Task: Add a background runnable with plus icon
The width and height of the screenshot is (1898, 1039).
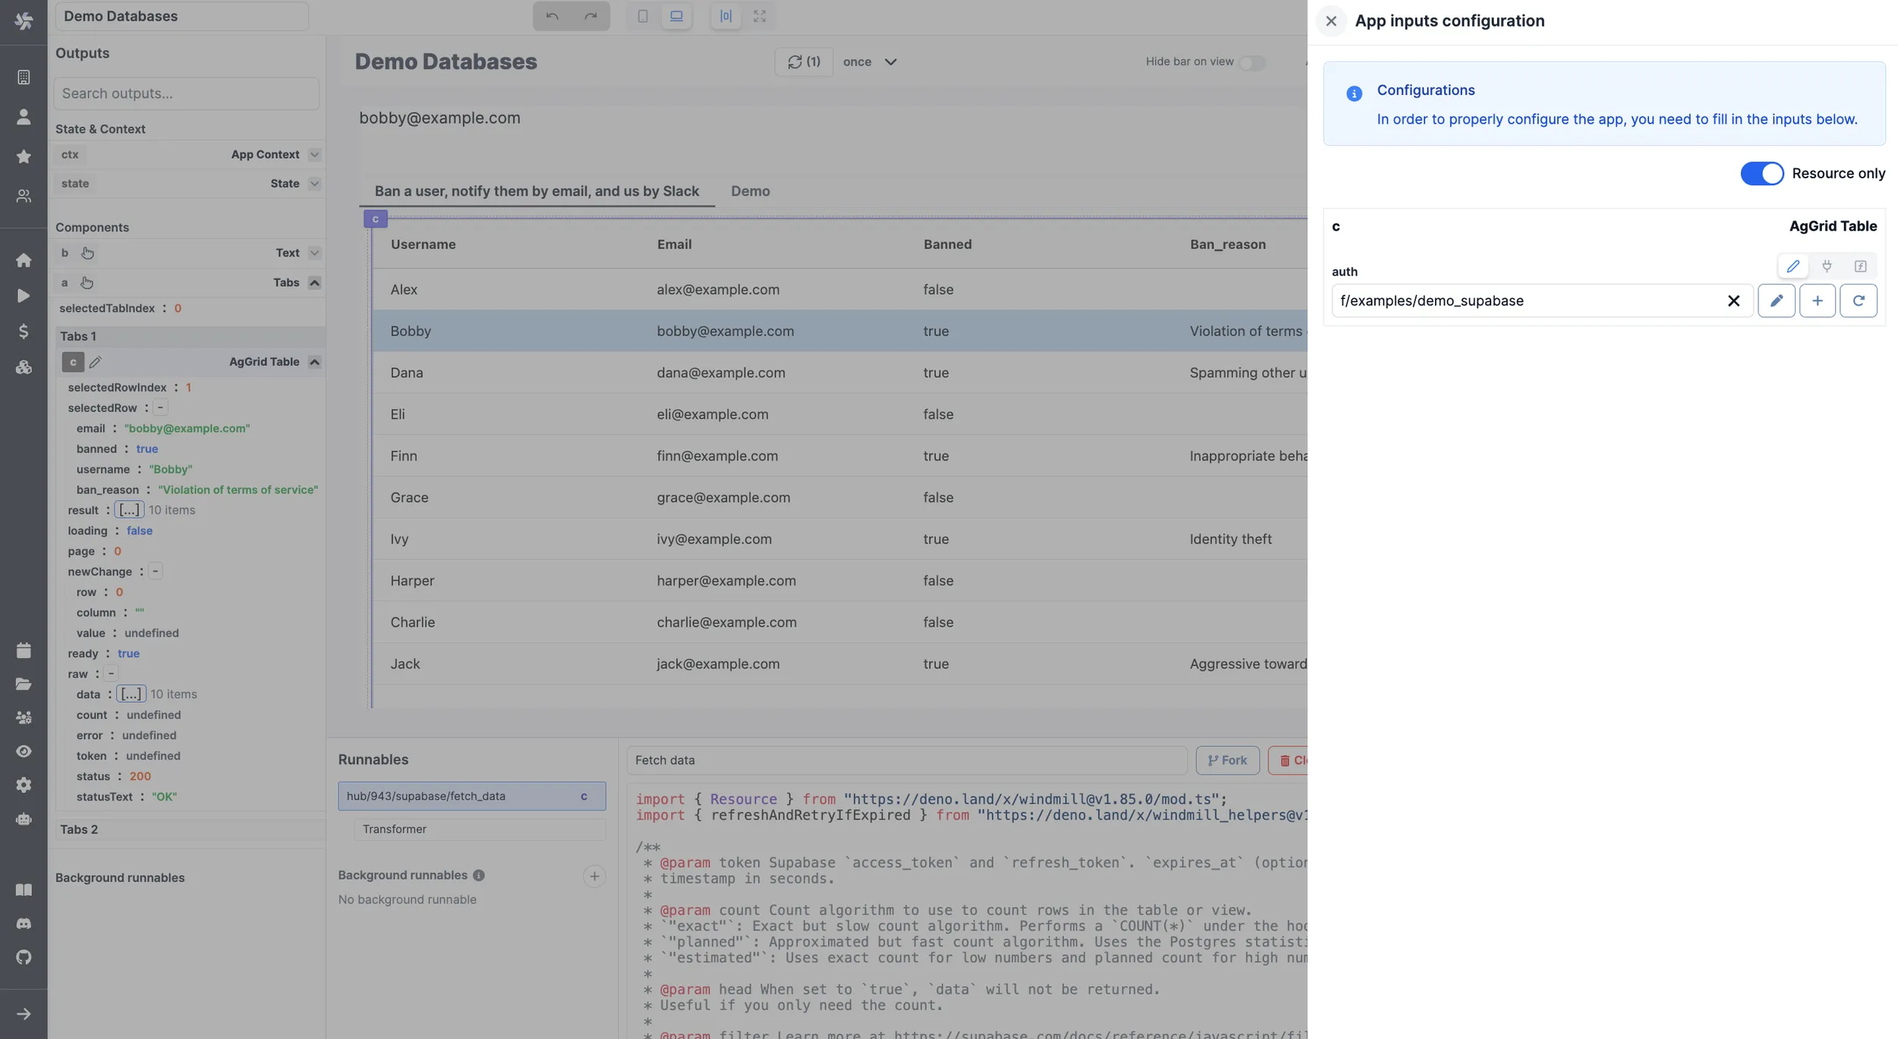Action: [594, 876]
